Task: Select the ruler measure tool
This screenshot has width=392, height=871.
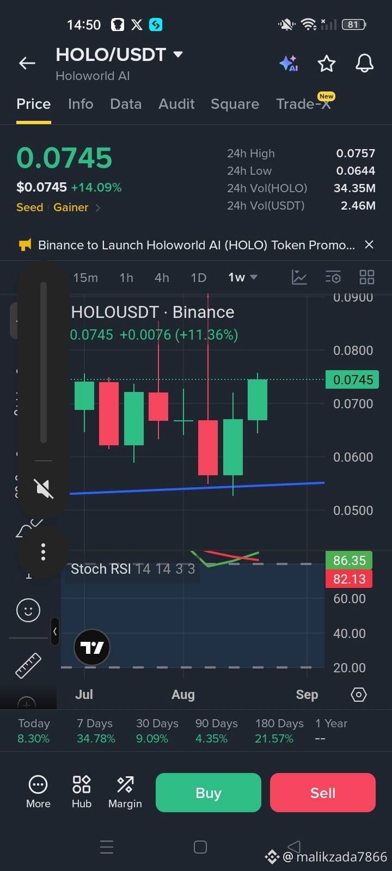Action: pos(28,665)
